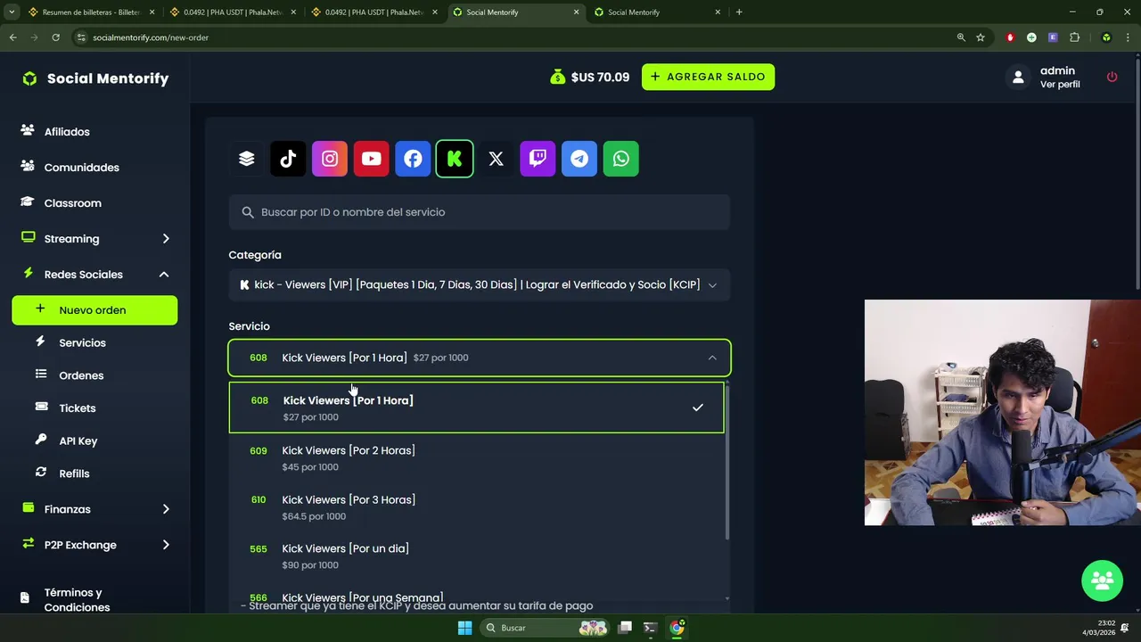Select the YouTube platform icon

pyautogui.click(x=371, y=159)
